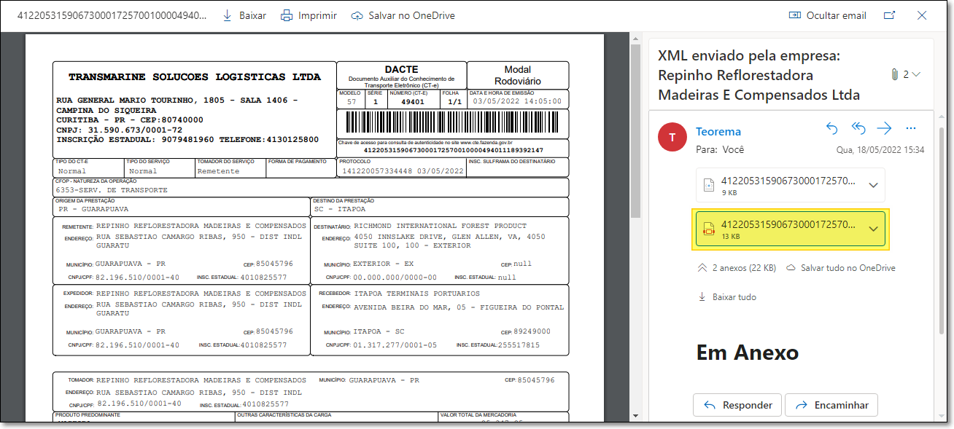The image size is (954, 429).
Task: Click the Tomador do Serviço value Remetente
Action: click(x=218, y=171)
